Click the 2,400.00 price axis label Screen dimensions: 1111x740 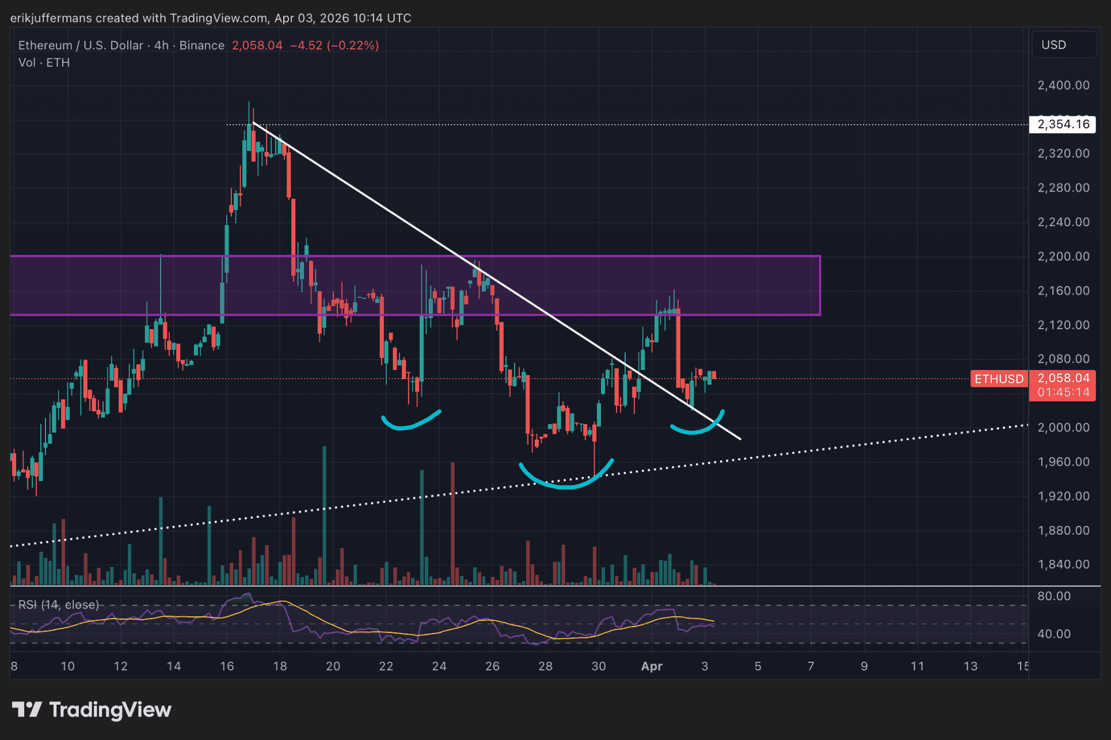coord(1063,85)
